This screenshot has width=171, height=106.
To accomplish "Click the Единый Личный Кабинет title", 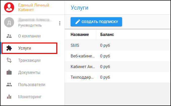I will [34, 7].
